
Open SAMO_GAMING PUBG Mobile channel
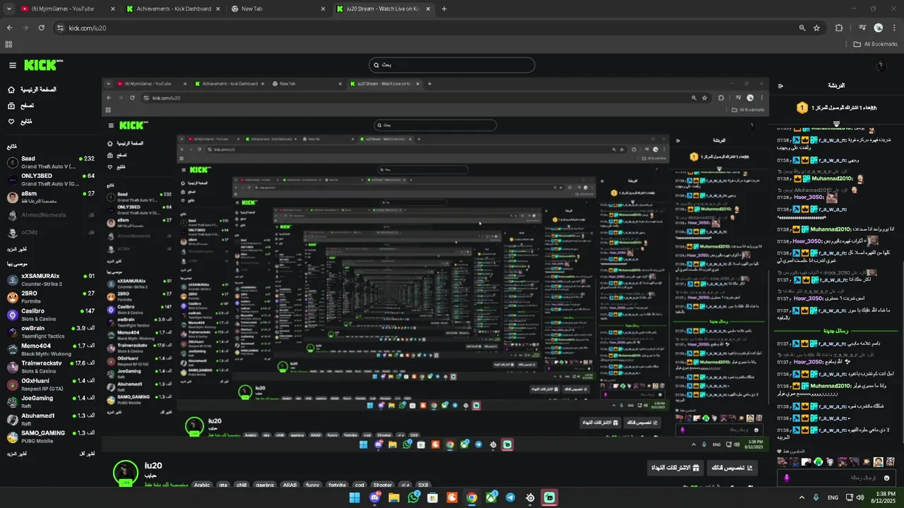(x=50, y=437)
